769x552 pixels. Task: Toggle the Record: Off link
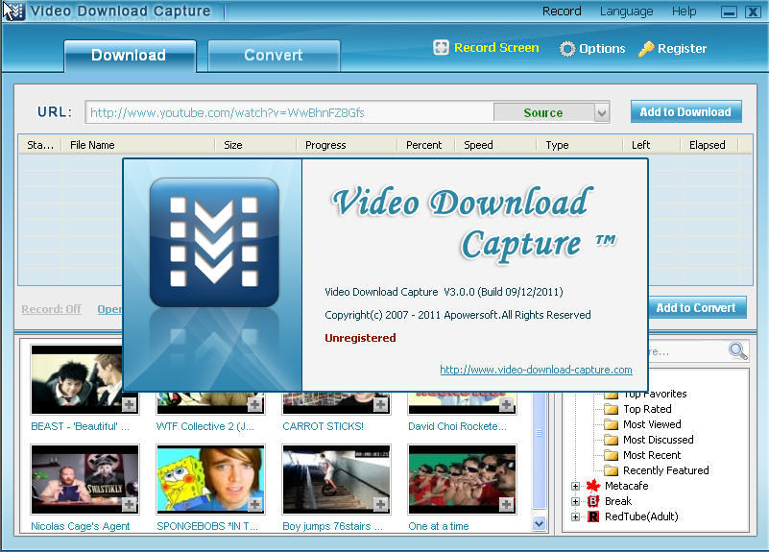[x=51, y=309]
